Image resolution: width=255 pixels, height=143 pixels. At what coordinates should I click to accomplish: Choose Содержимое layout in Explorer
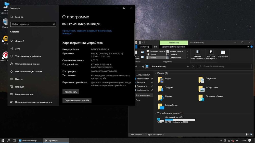click(x=173, y=58)
